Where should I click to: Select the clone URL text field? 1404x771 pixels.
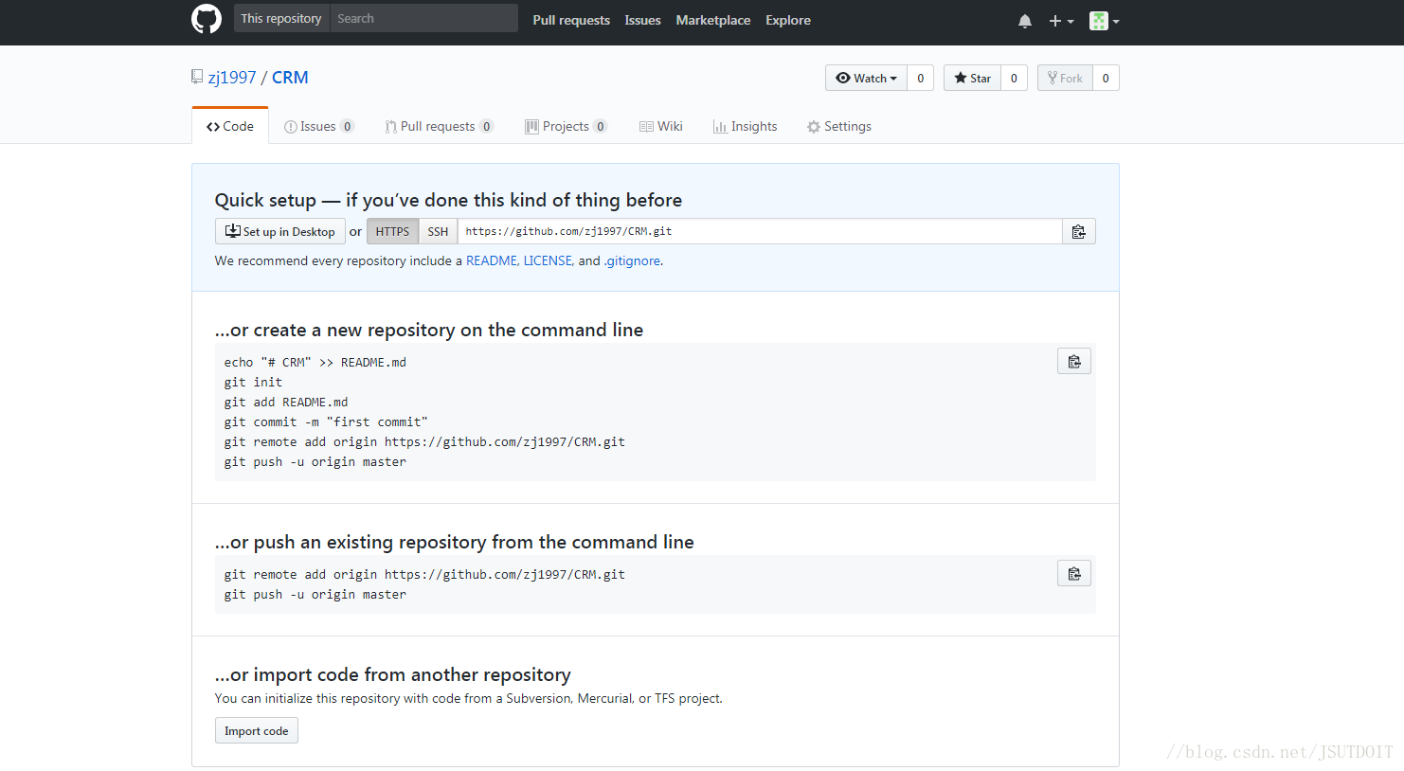pyautogui.click(x=760, y=231)
